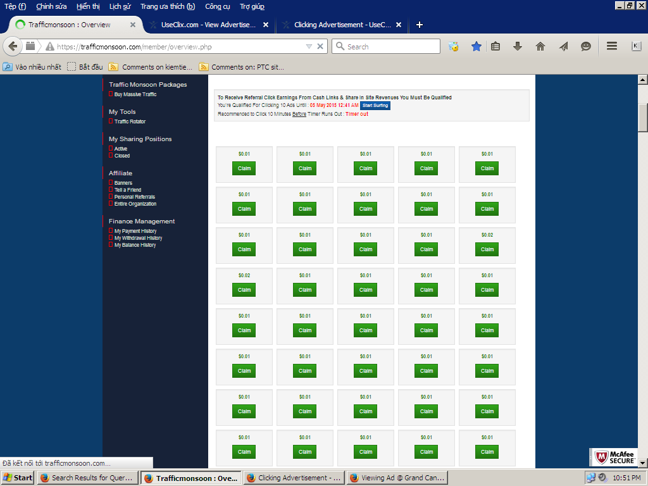Switch to Clicking Advertisement taskbar window
This screenshot has height=486, width=648.
[294, 478]
